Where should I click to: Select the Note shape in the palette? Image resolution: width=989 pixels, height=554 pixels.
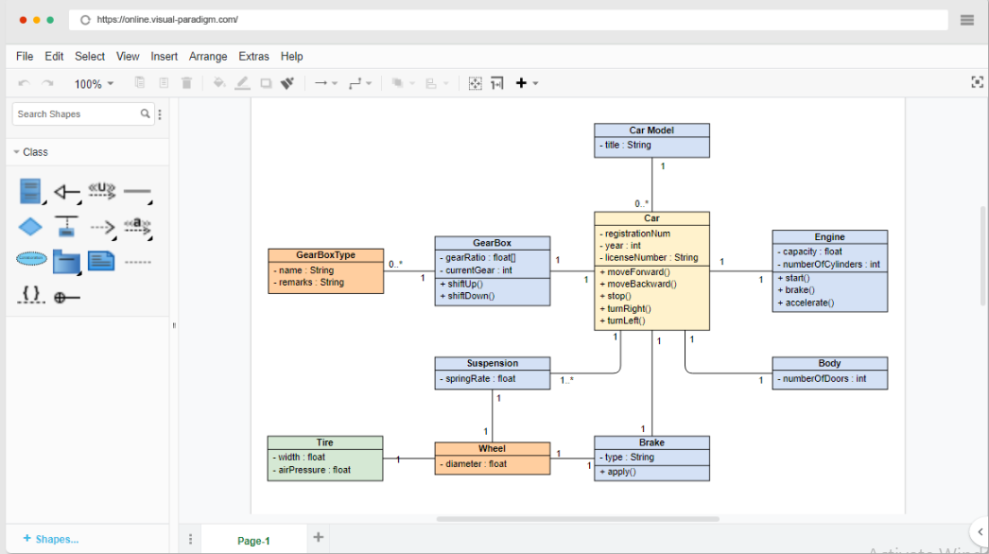[101, 261]
